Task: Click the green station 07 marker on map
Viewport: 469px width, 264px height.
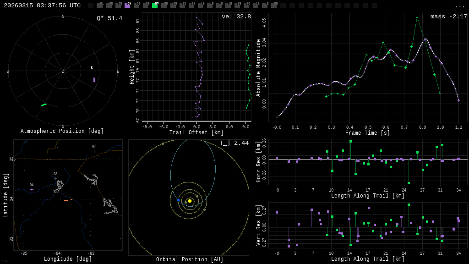Action: (94, 151)
